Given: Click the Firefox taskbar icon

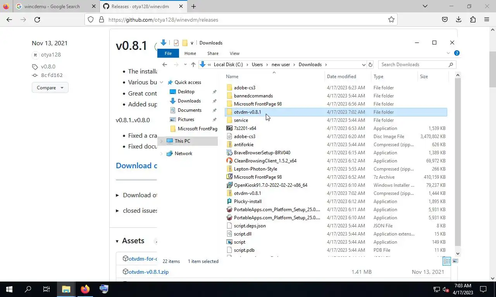Looking at the screenshot, I should click(85, 289).
